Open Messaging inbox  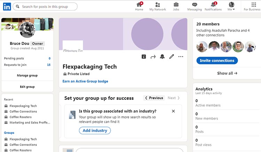coord(195,7)
